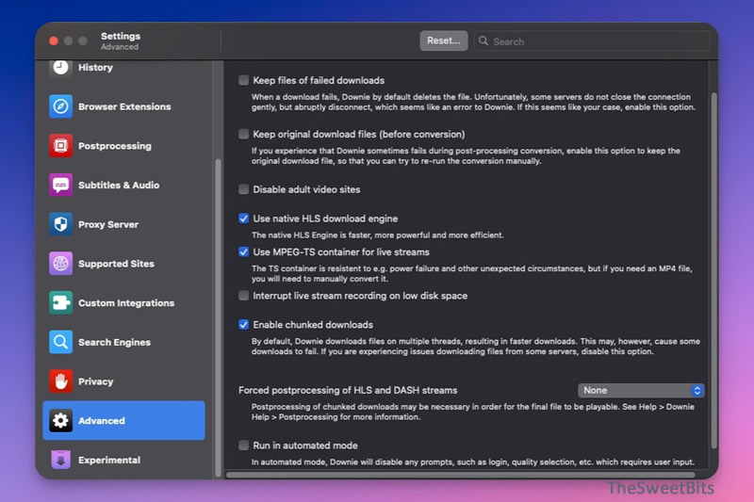Click the magnifier icon in Search field
This screenshot has height=502, width=754.
pos(484,41)
